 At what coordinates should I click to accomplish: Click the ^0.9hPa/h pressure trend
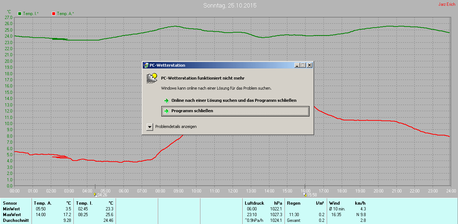point(254,220)
